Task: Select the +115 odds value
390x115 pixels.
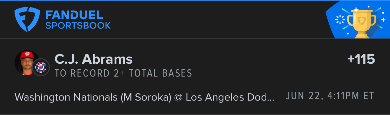Action: pyautogui.click(x=361, y=59)
